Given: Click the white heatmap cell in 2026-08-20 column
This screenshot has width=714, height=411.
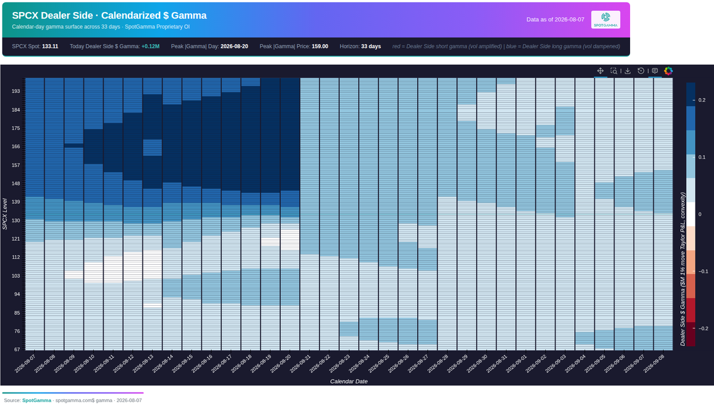Looking at the screenshot, I should pyautogui.click(x=290, y=239).
